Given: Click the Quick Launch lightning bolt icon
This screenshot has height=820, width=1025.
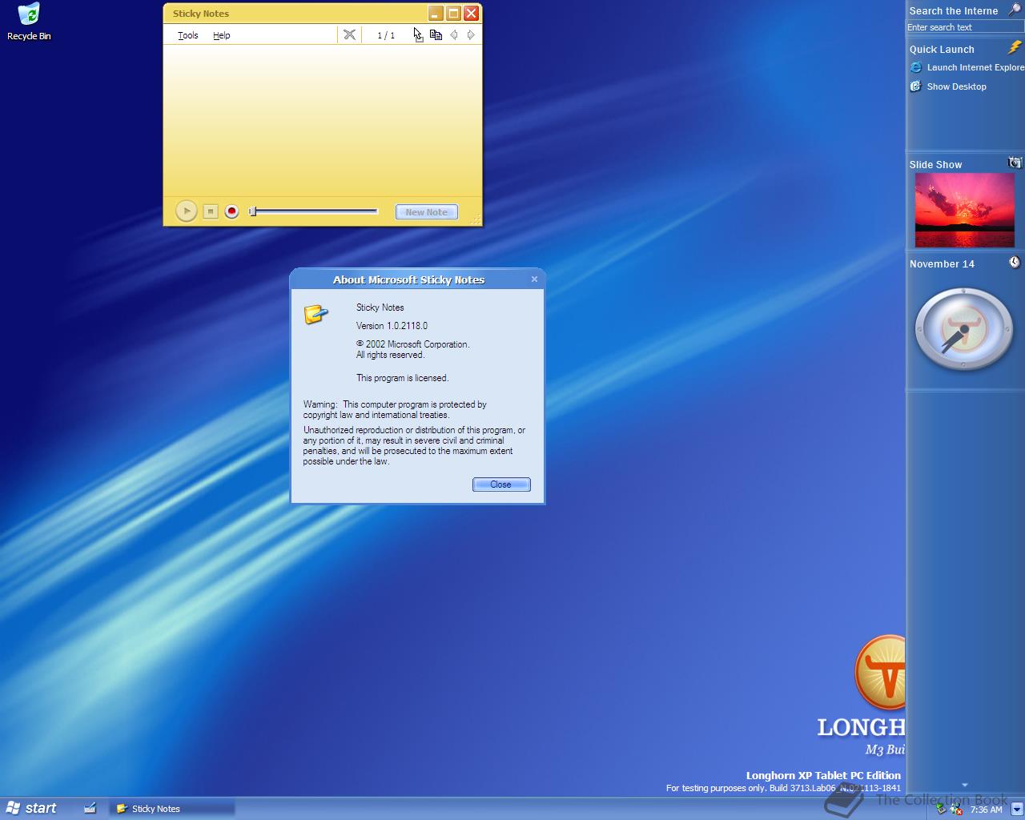Looking at the screenshot, I should 1015,48.
